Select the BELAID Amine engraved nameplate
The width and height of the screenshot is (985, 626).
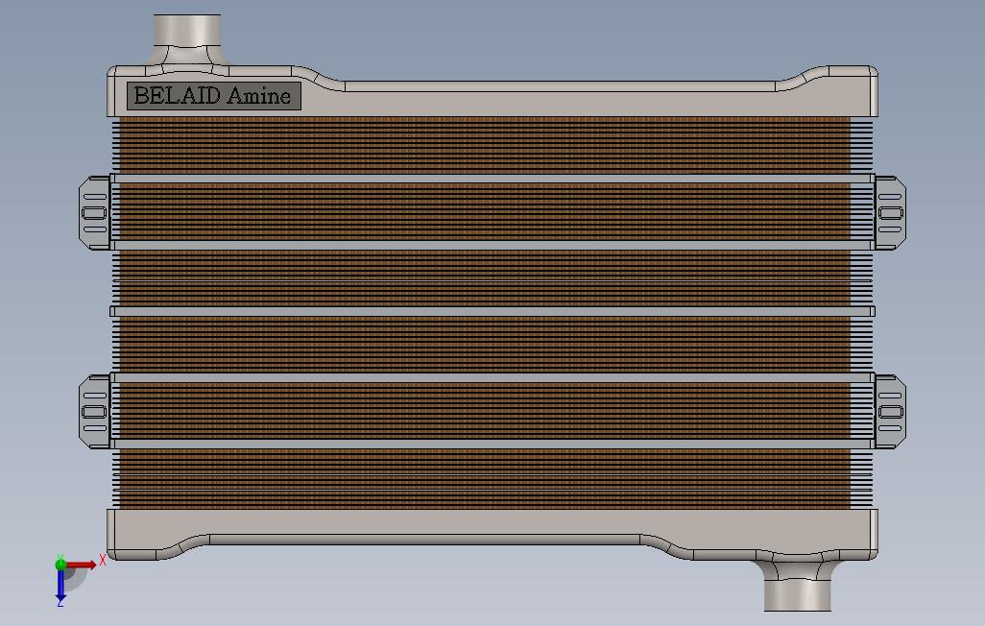pyautogui.click(x=213, y=96)
